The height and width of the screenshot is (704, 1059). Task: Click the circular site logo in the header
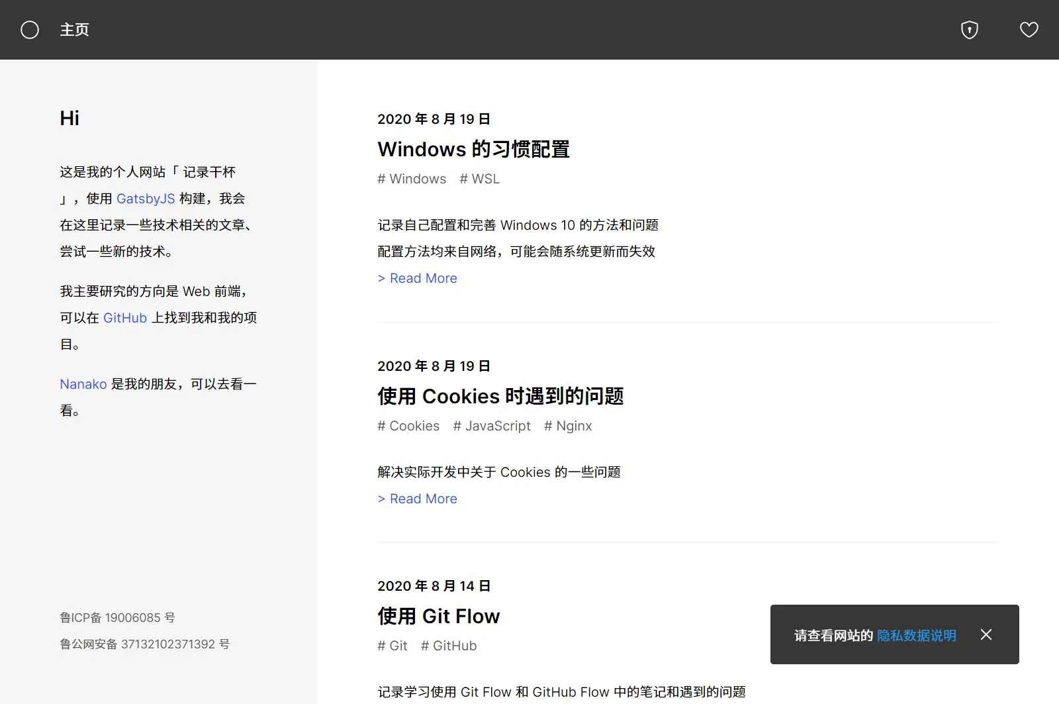30,30
